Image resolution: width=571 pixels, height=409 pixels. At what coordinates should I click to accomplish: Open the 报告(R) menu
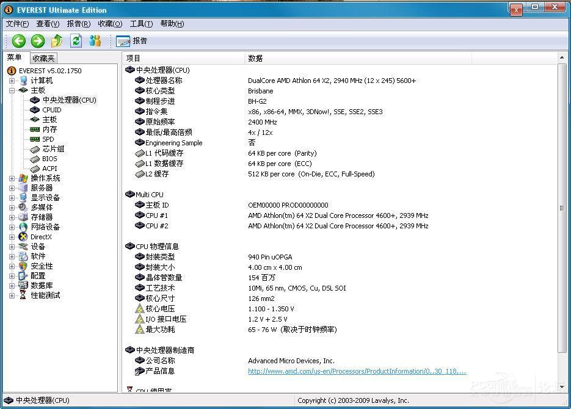tap(79, 24)
